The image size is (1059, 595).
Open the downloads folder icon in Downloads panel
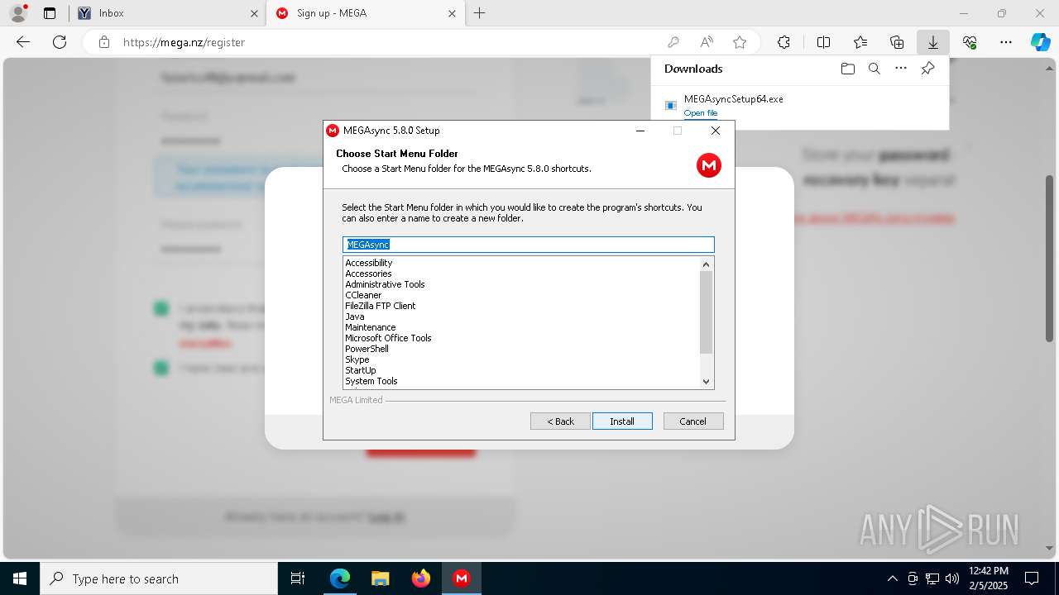click(x=847, y=69)
